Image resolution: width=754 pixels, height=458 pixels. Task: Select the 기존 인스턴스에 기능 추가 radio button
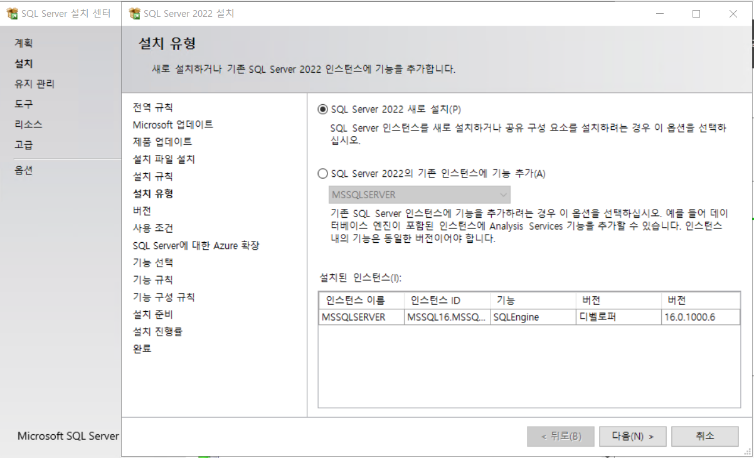(323, 173)
